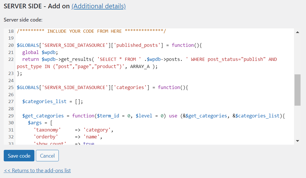Screen dimensions: 306x178
Task: Open the Additional details link
Action: point(99,6)
